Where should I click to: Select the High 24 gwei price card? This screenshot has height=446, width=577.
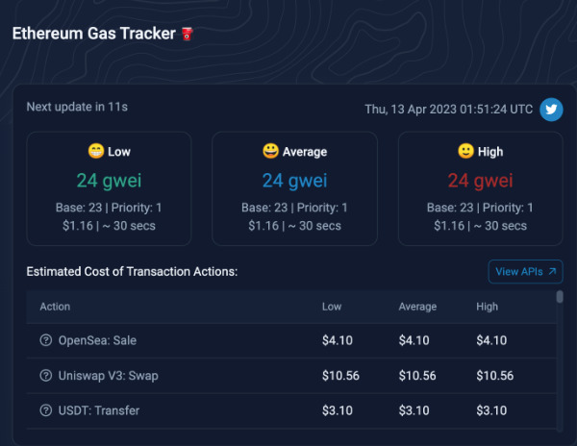click(480, 188)
